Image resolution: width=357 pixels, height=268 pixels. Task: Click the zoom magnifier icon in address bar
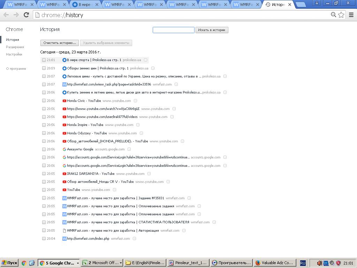pos(333,15)
